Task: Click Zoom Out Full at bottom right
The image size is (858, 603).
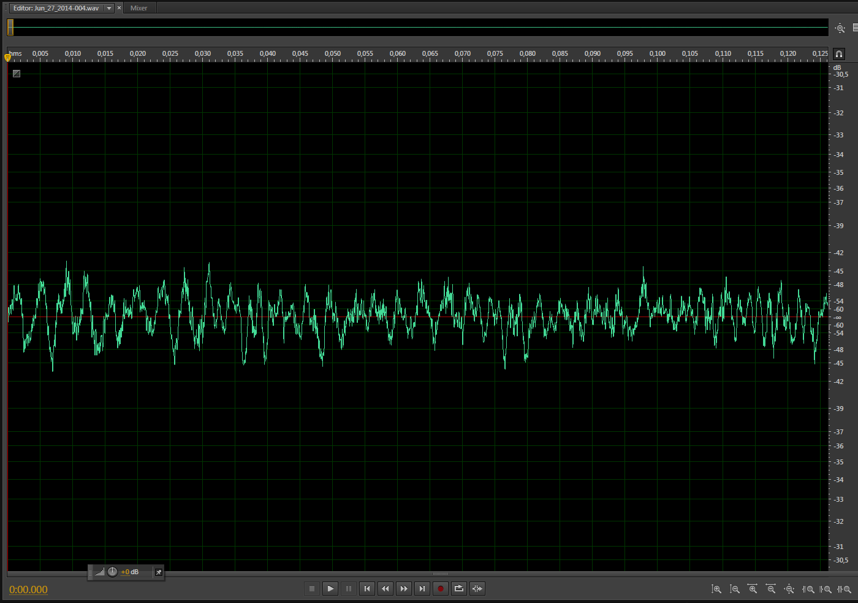Action: pyautogui.click(x=789, y=589)
